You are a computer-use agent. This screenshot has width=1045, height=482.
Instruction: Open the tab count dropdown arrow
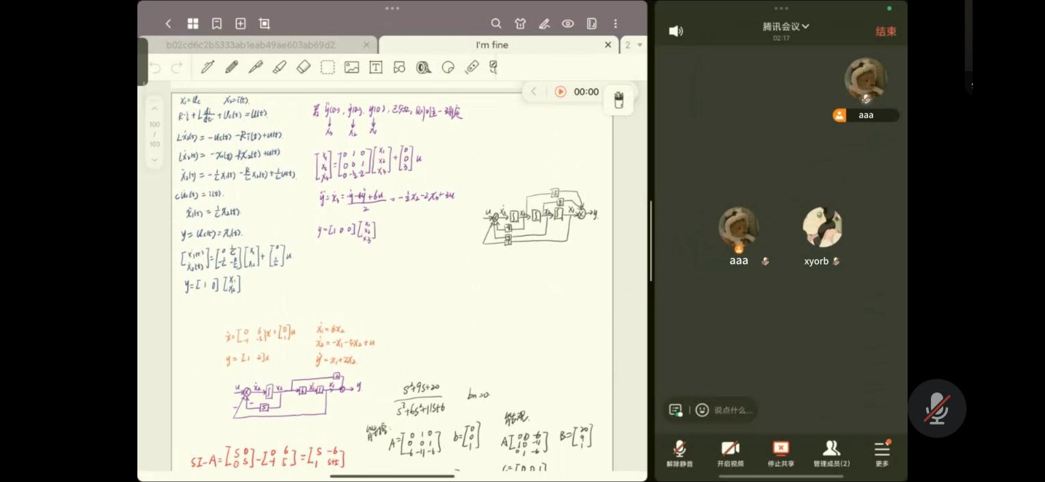pos(640,45)
